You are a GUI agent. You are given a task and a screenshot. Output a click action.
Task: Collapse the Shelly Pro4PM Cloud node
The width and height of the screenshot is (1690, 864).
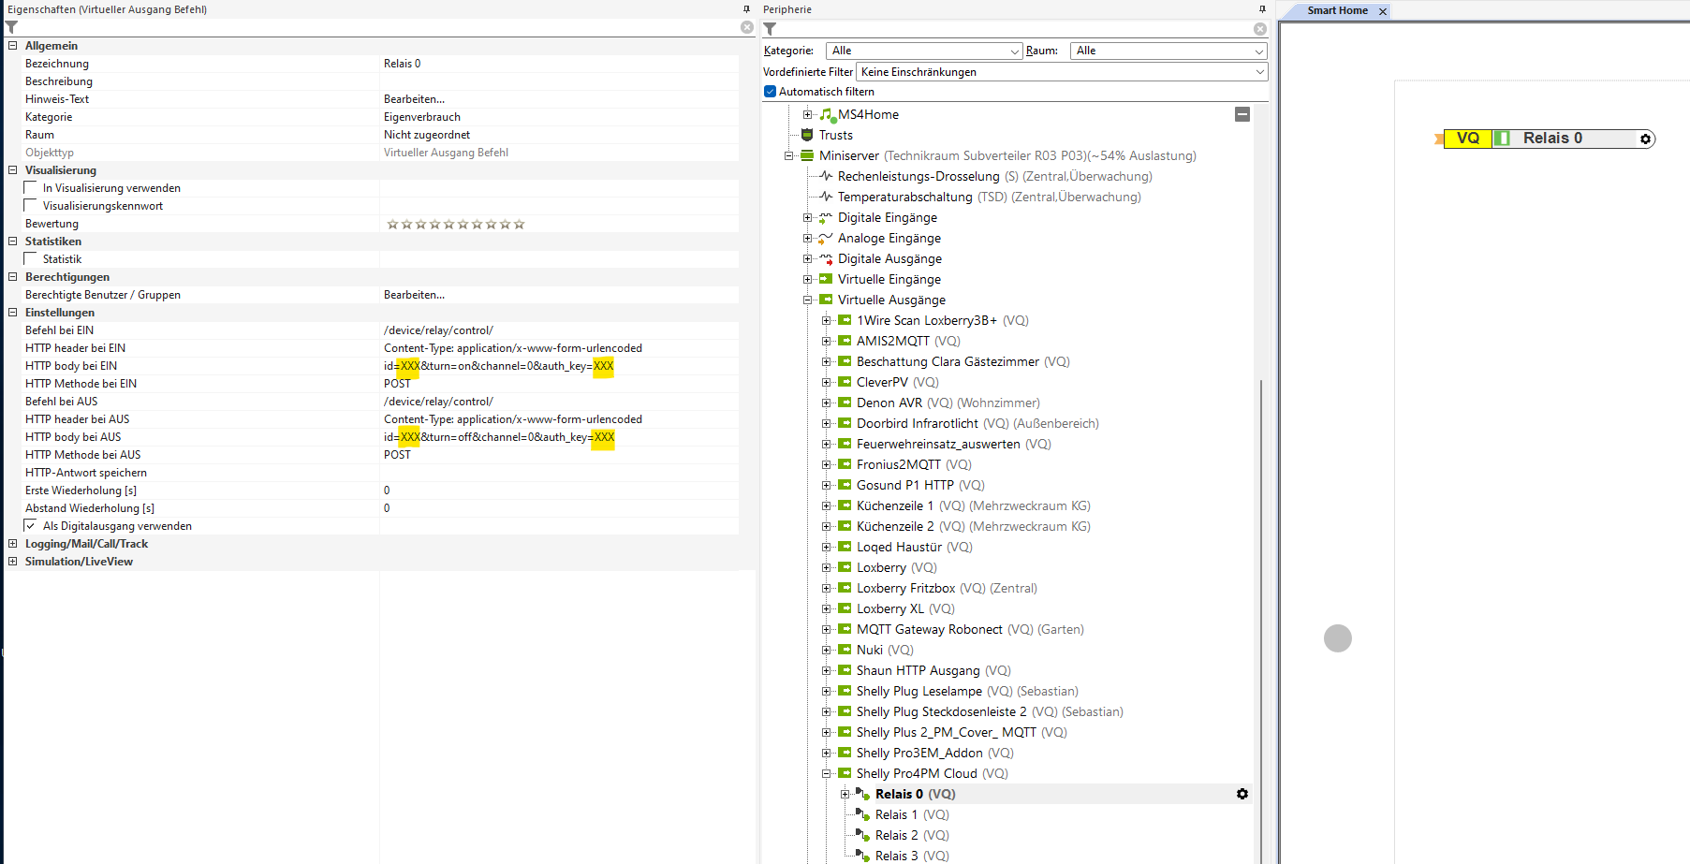(826, 773)
